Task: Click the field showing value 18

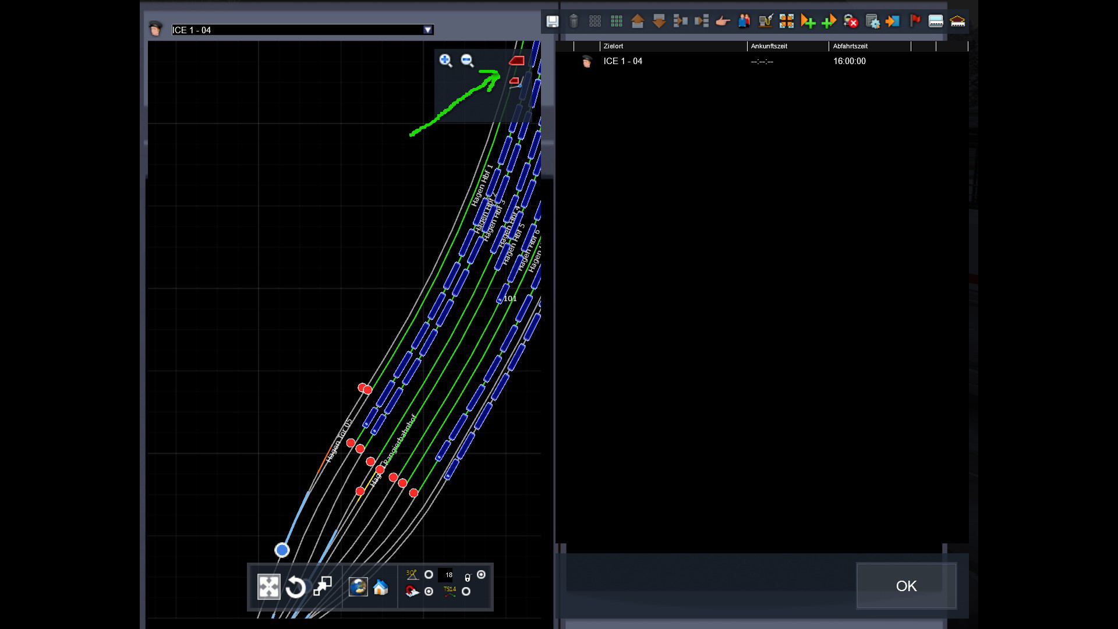Action: [445, 575]
